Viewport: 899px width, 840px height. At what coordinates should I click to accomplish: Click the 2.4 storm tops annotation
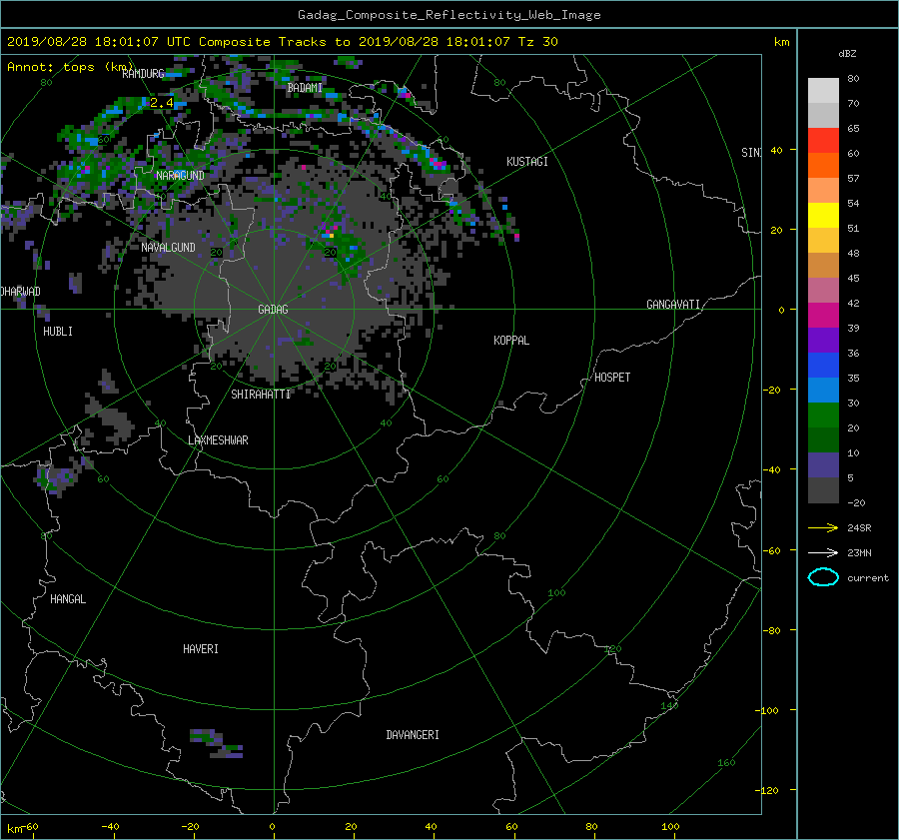(161, 103)
